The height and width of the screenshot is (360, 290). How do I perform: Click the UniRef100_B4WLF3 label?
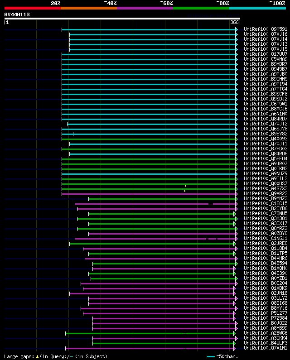(266, 343)
